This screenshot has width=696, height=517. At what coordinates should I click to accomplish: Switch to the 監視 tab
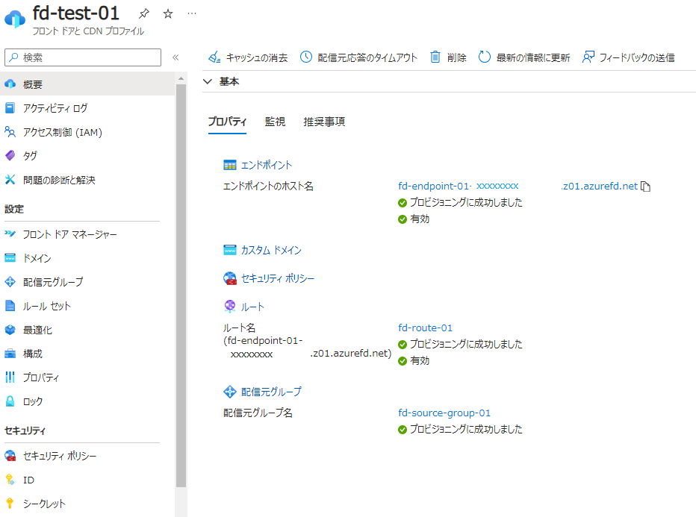pyautogui.click(x=275, y=122)
